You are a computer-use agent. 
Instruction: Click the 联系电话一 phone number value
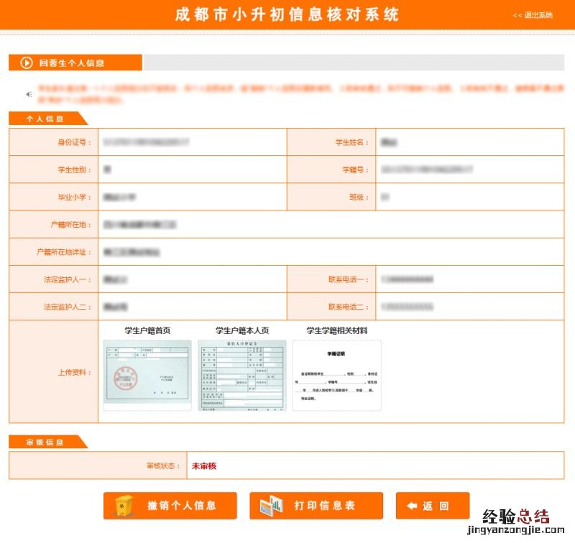pyautogui.click(x=407, y=279)
